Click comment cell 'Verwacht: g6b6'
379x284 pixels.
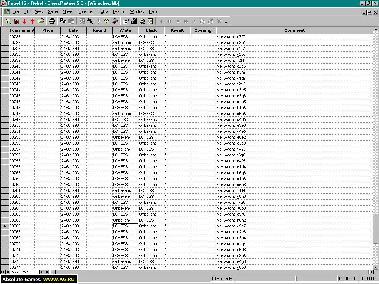coord(294,267)
